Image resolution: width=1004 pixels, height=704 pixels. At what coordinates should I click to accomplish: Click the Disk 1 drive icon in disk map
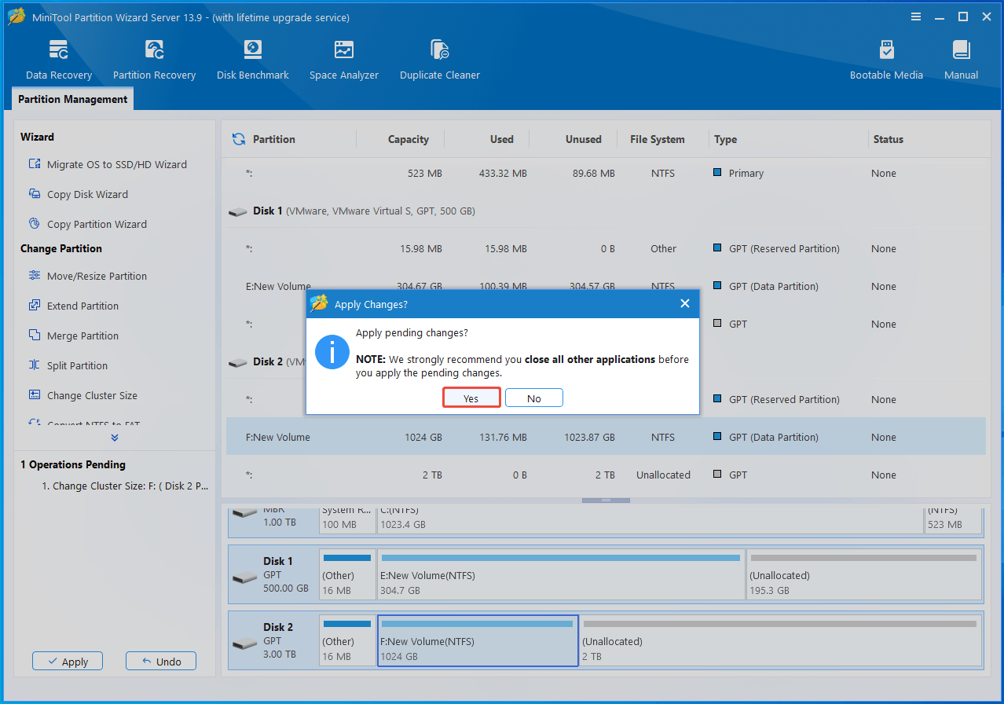tap(245, 577)
